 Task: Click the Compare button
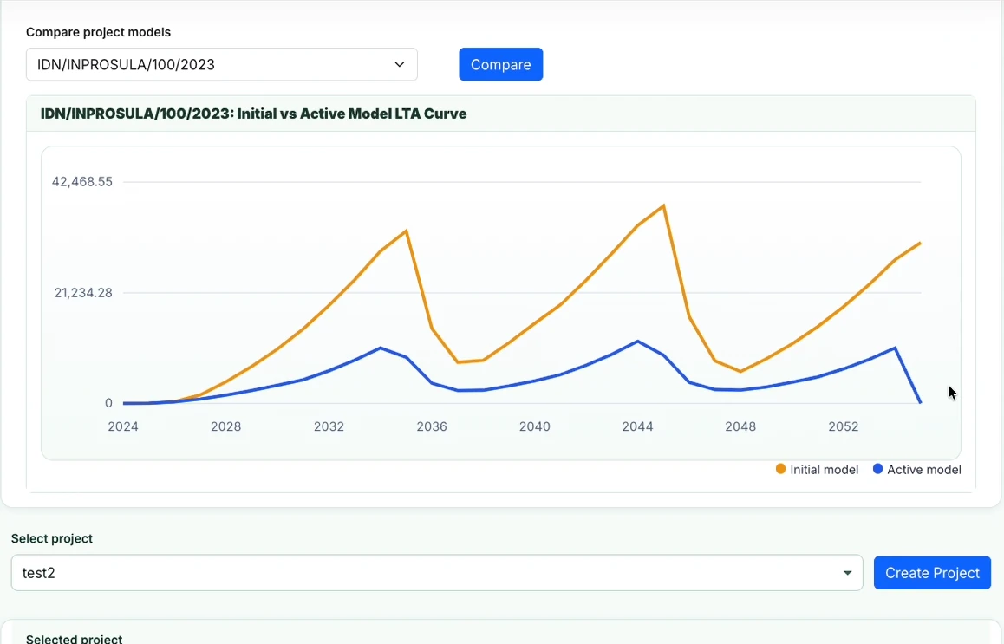point(501,65)
